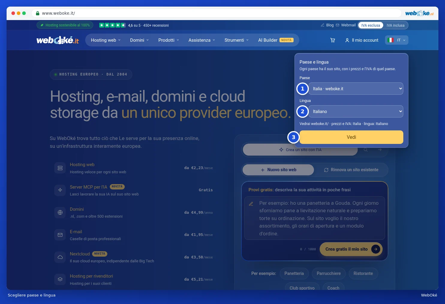The width and height of the screenshot is (445, 304).
Task: Click the site lock icon in address bar
Action: click(x=38, y=13)
